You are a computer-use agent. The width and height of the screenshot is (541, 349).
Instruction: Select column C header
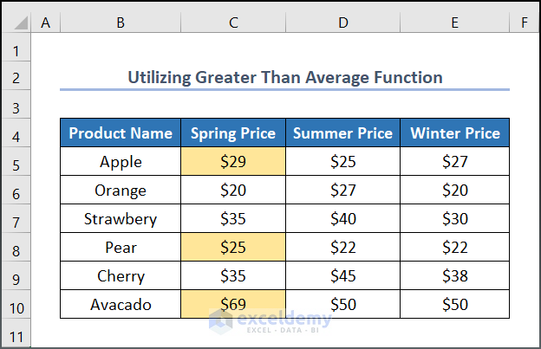pos(232,23)
